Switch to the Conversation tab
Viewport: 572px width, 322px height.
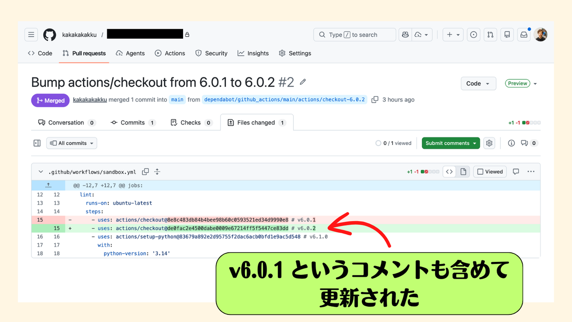tap(67, 123)
